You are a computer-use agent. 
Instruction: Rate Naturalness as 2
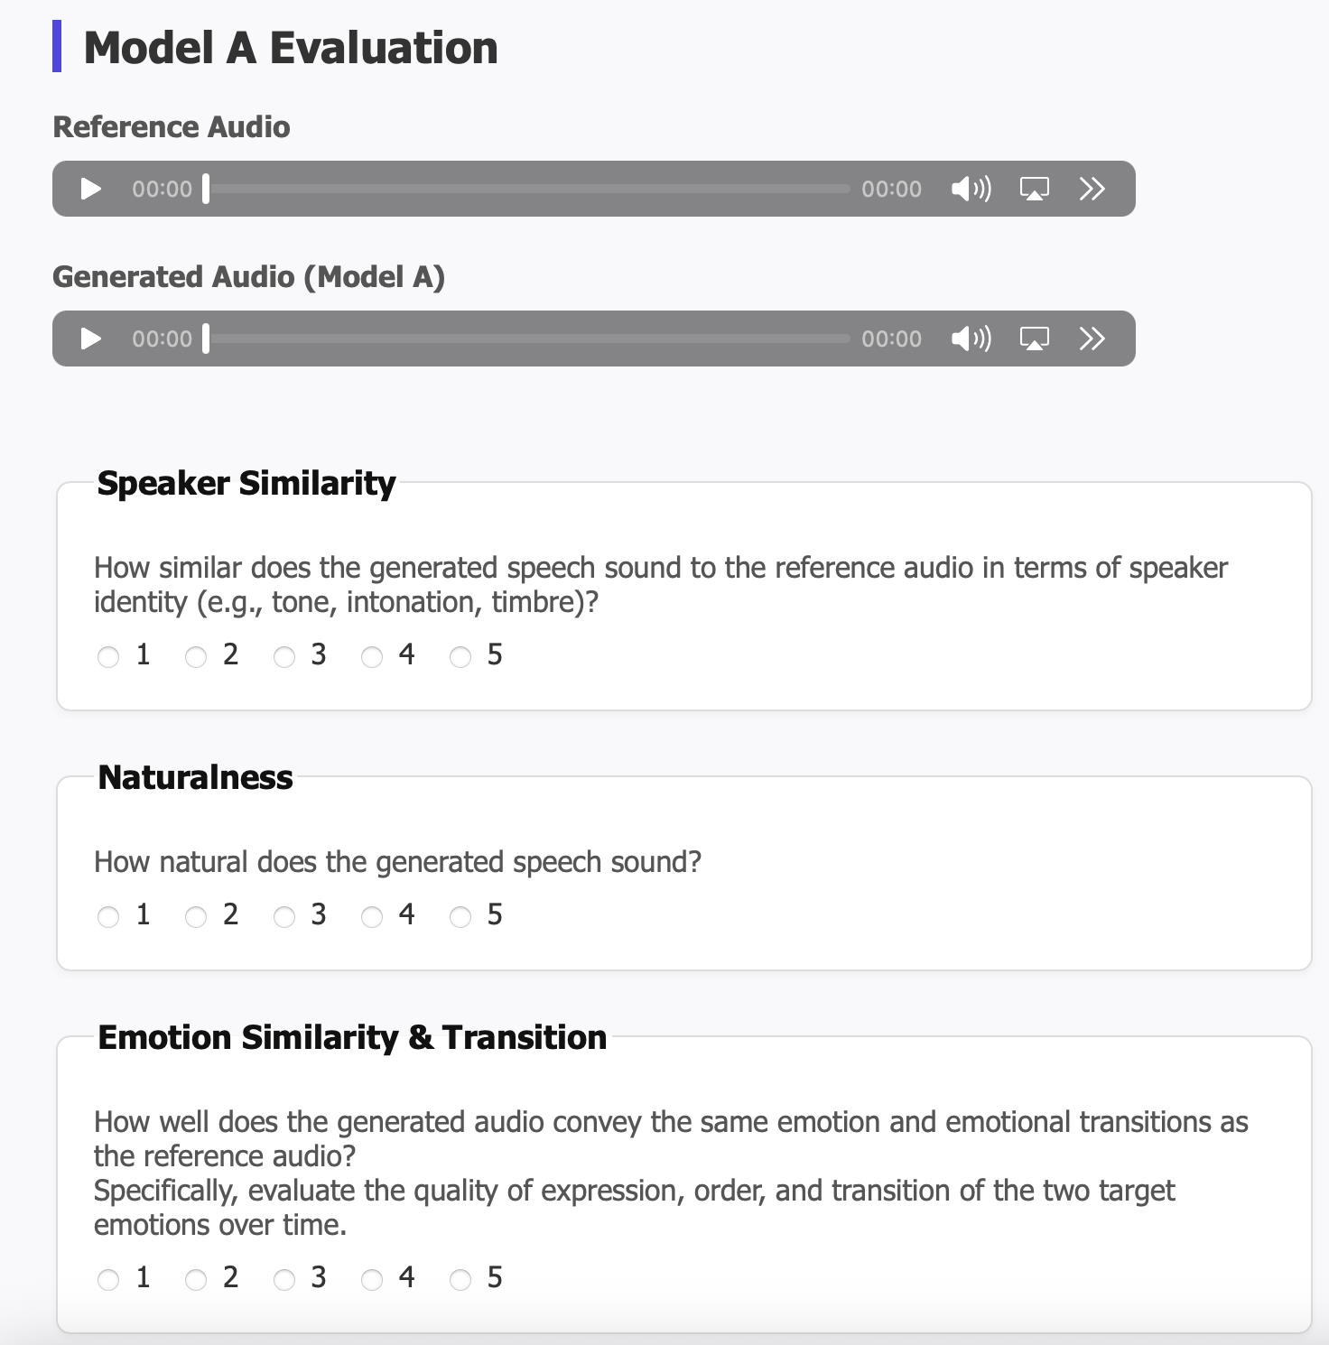tap(196, 917)
